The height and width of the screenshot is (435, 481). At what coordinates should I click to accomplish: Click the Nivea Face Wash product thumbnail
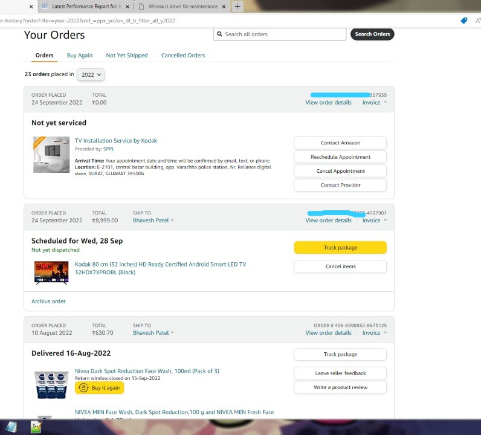coord(51,385)
